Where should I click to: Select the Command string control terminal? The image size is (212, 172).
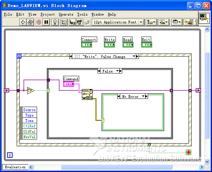coord(69,84)
